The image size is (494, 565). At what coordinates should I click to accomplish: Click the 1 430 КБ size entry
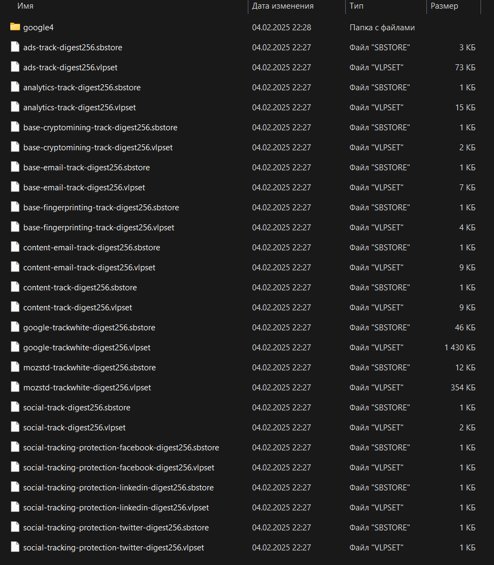tap(460, 347)
